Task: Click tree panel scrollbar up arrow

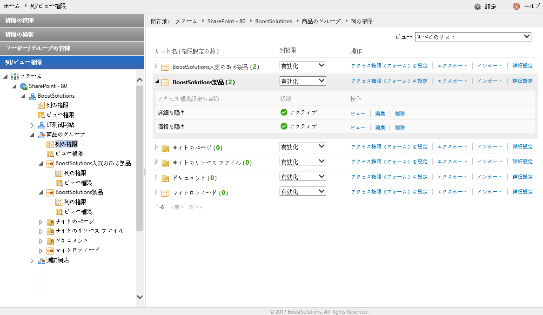Action: 140,80
